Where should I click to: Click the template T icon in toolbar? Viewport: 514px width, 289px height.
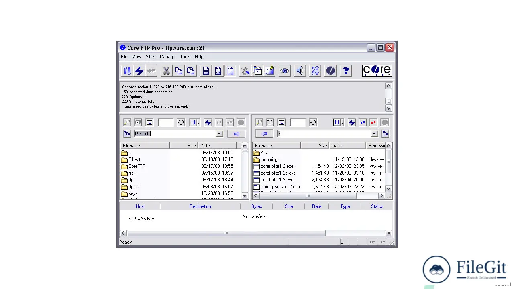point(269,71)
